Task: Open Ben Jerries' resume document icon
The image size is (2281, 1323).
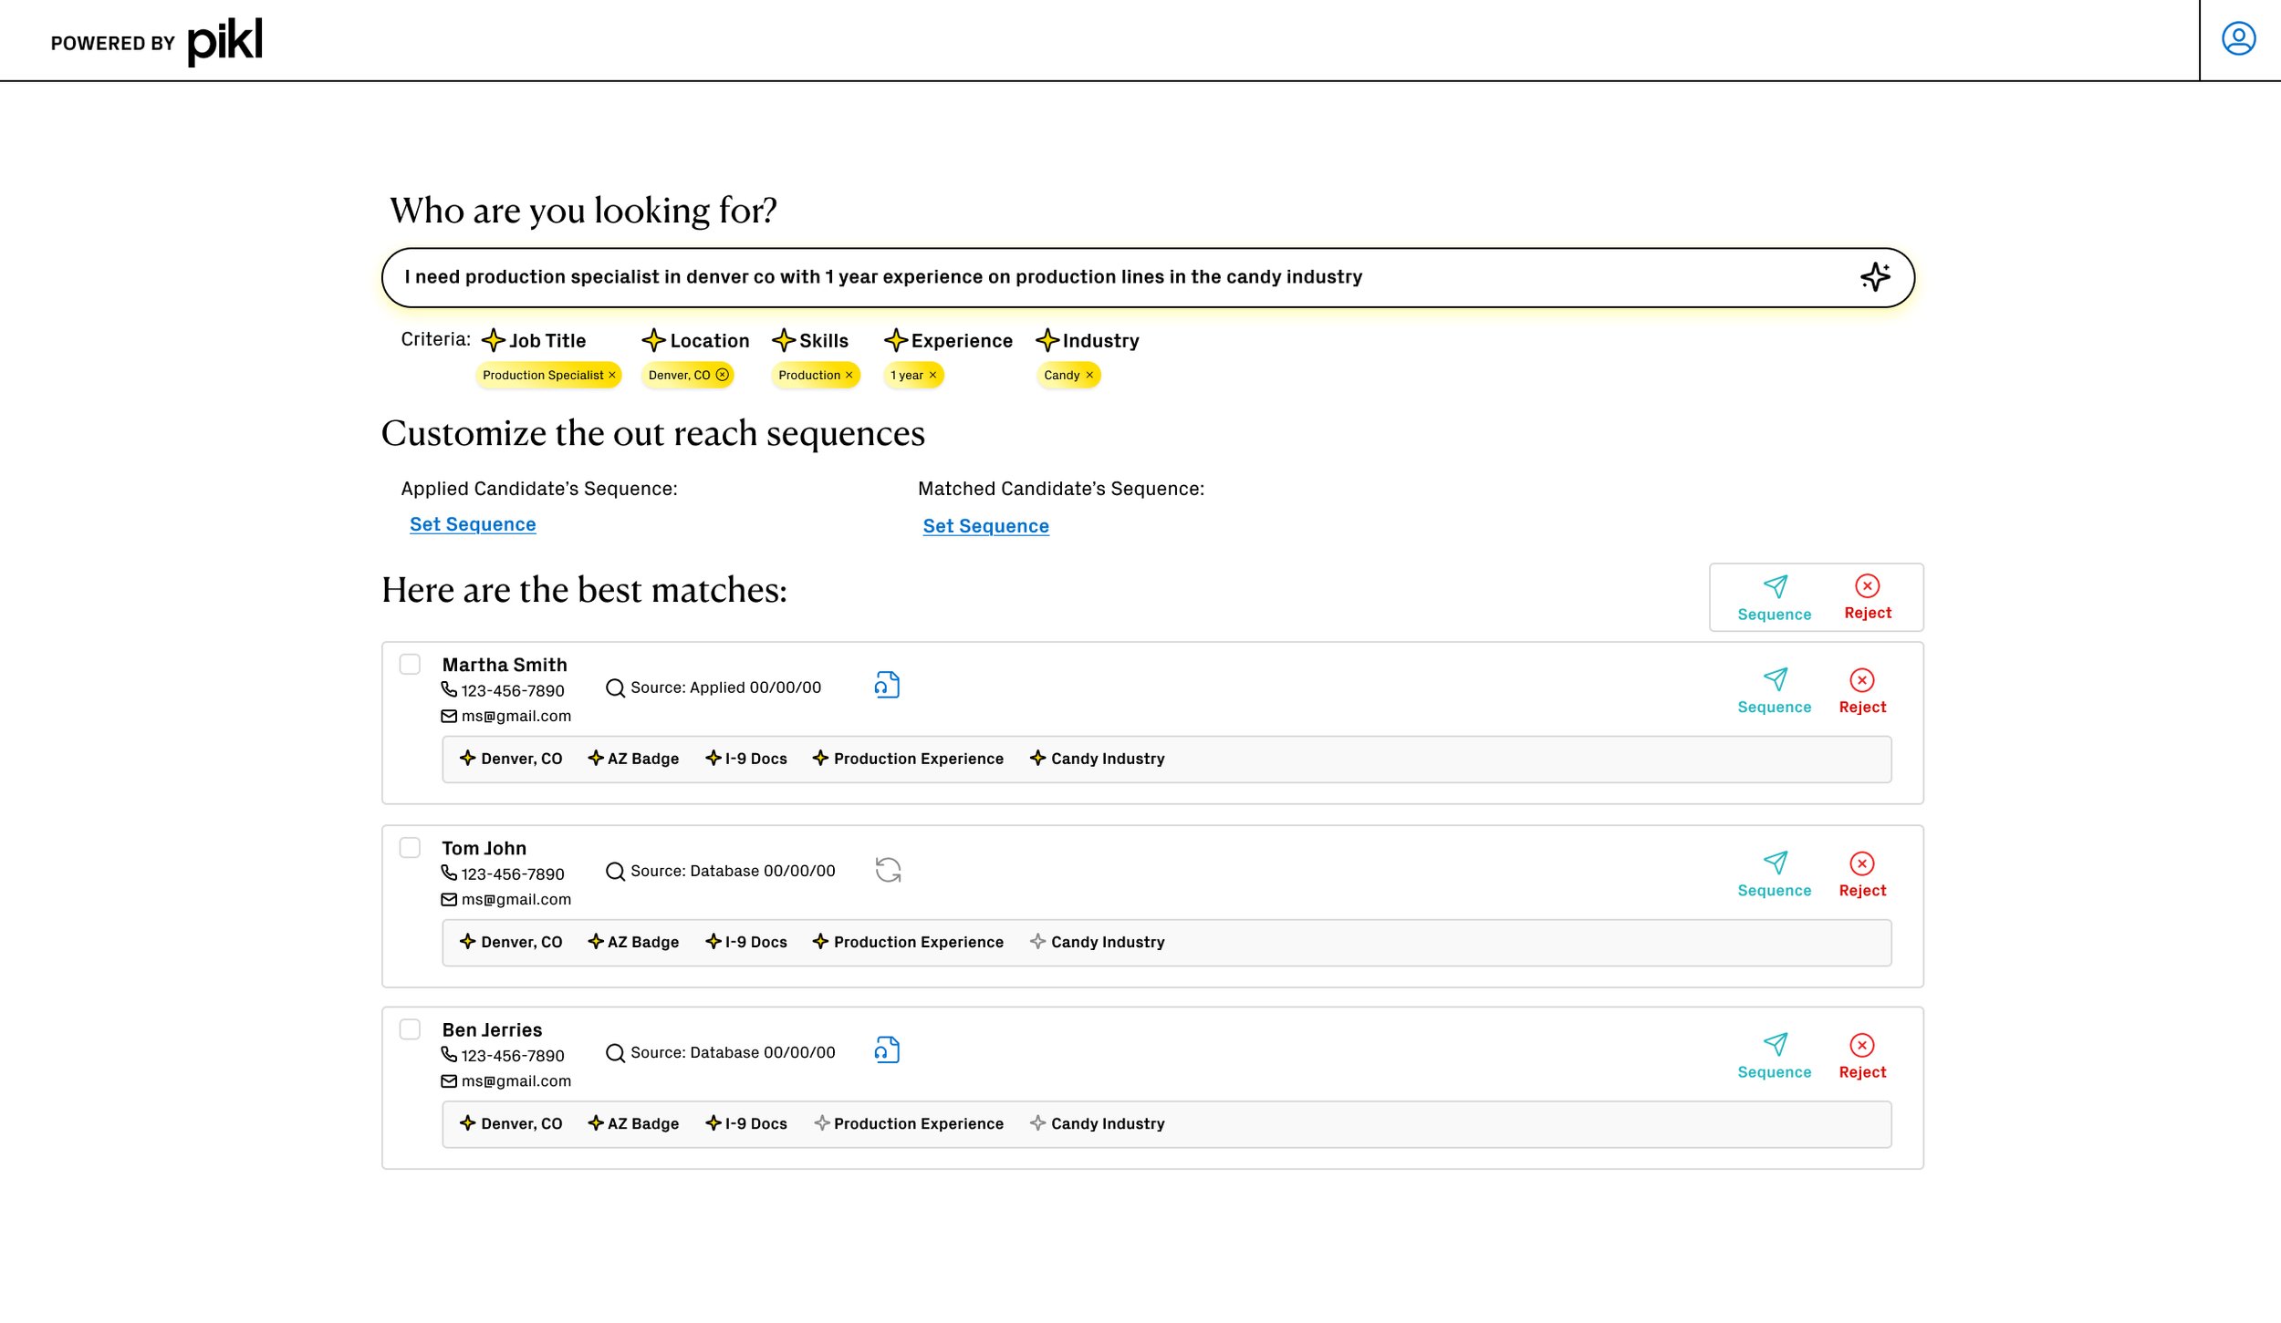Action: [887, 1049]
